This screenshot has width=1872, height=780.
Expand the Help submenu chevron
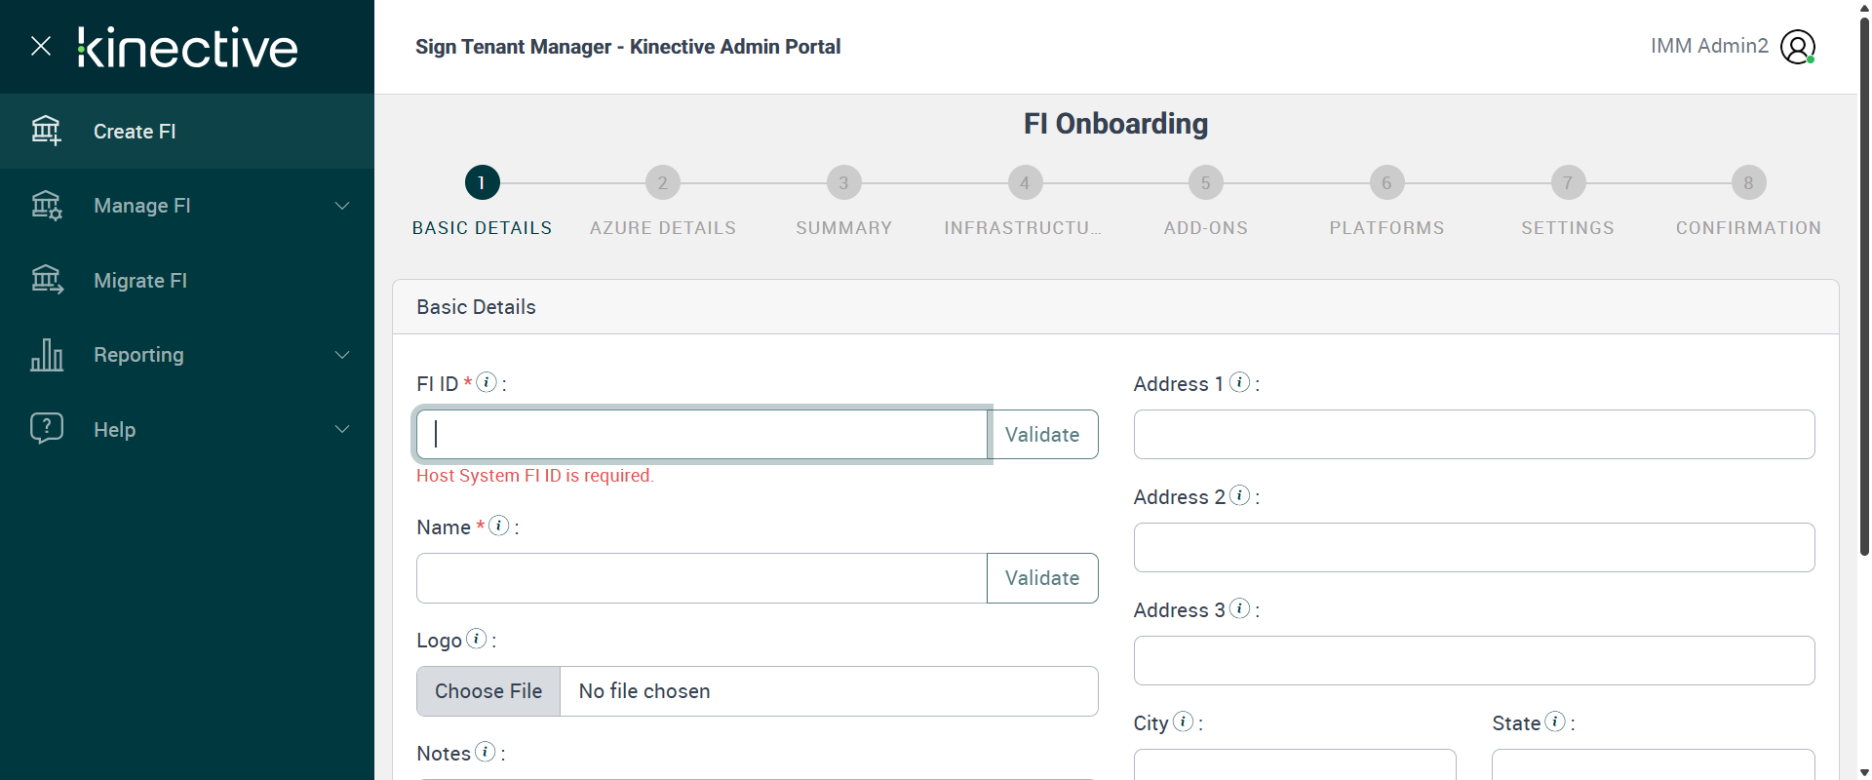pyautogui.click(x=342, y=429)
